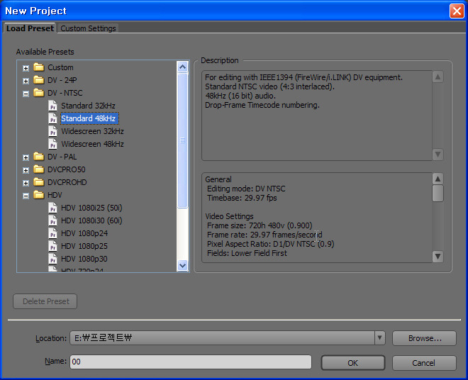The height and width of the screenshot is (380, 468).
Task: Click the 'Timebase: 29.97 fps' text
Action: (242, 198)
